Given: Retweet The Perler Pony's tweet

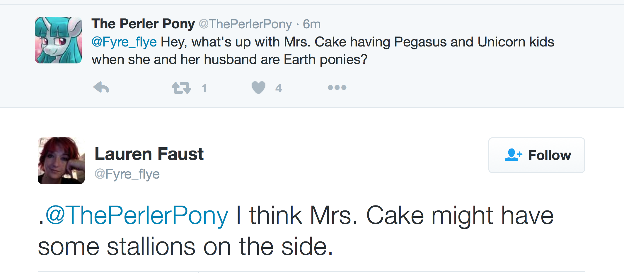Looking at the screenshot, I should (181, 88).
